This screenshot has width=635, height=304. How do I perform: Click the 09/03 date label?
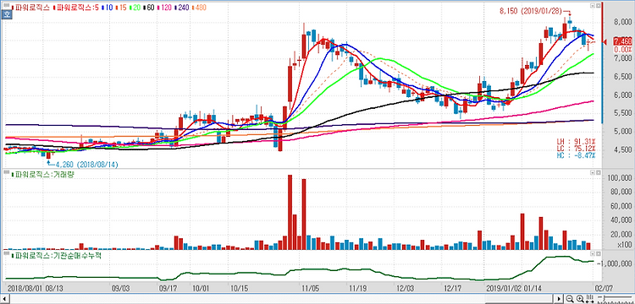(120, 288)
